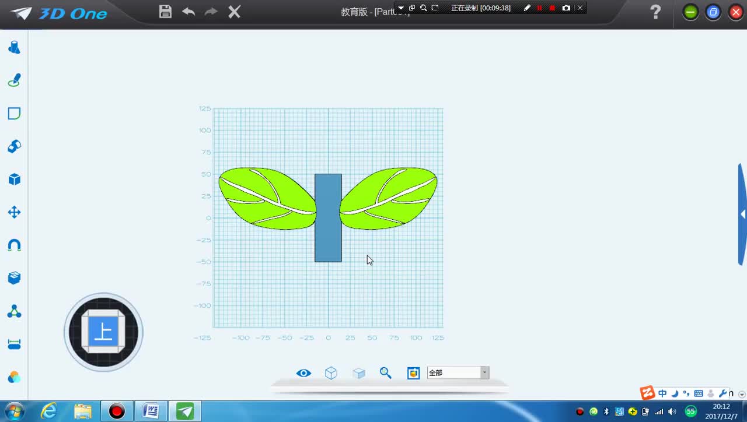Open the grouping nodes tool
The height and width of the screenshot is (422, 747).
[x=14, y=311]
